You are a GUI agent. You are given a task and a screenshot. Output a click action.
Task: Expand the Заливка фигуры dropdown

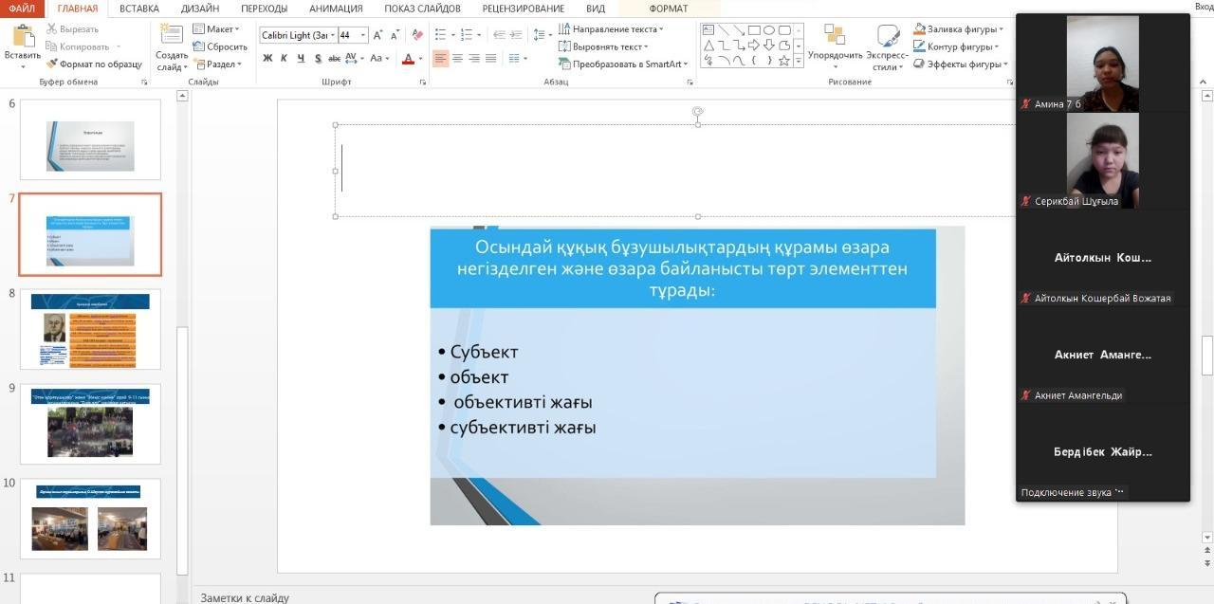[x=1001, y=29]
